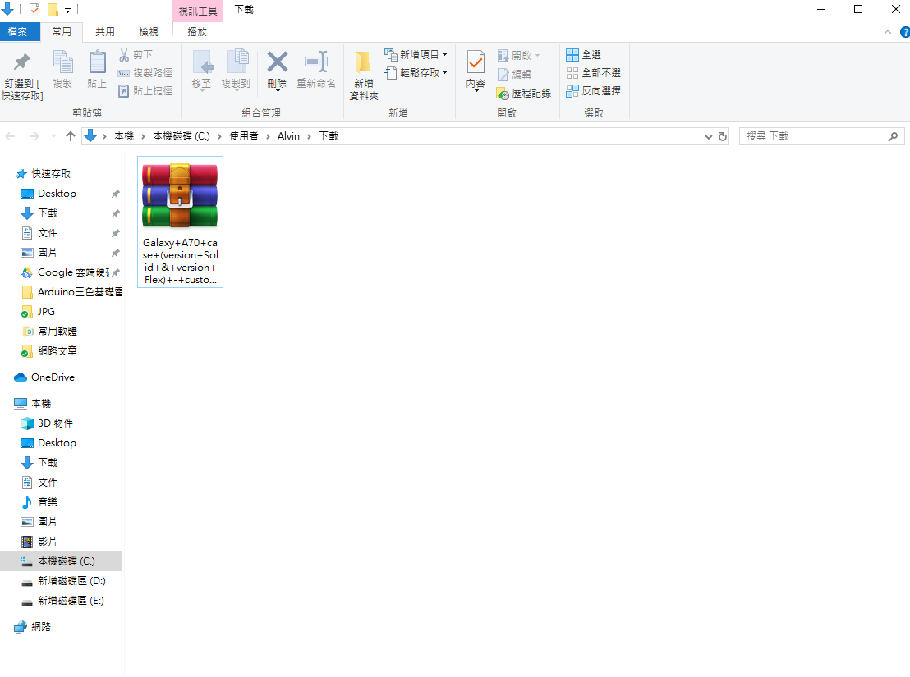Open the Arduino三色基礎 folder in sidebar
The height and width of the screenshot is (677, 910).
click(71, 292)
